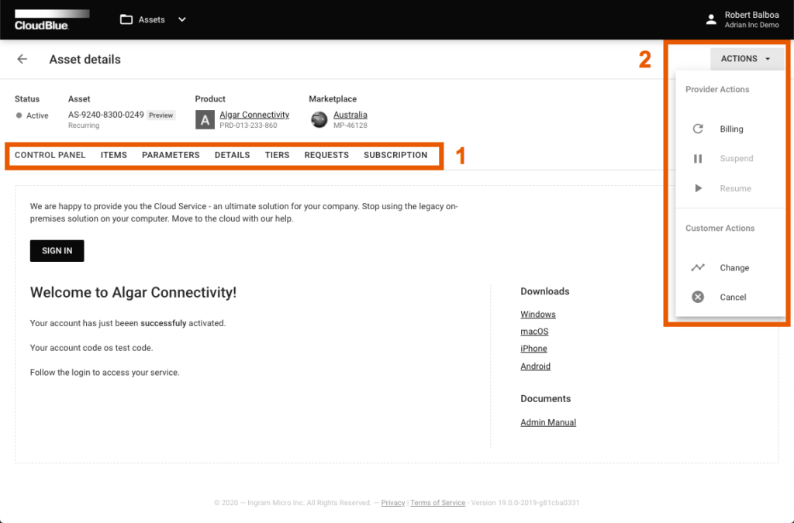Switch to the CONTROL PANEL tab
Viewport: 794px width, 523px height.
pos(50,155)
